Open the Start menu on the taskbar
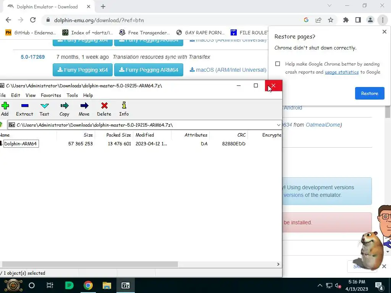Viewport: 391px width, 293px height. coord(13,285)
